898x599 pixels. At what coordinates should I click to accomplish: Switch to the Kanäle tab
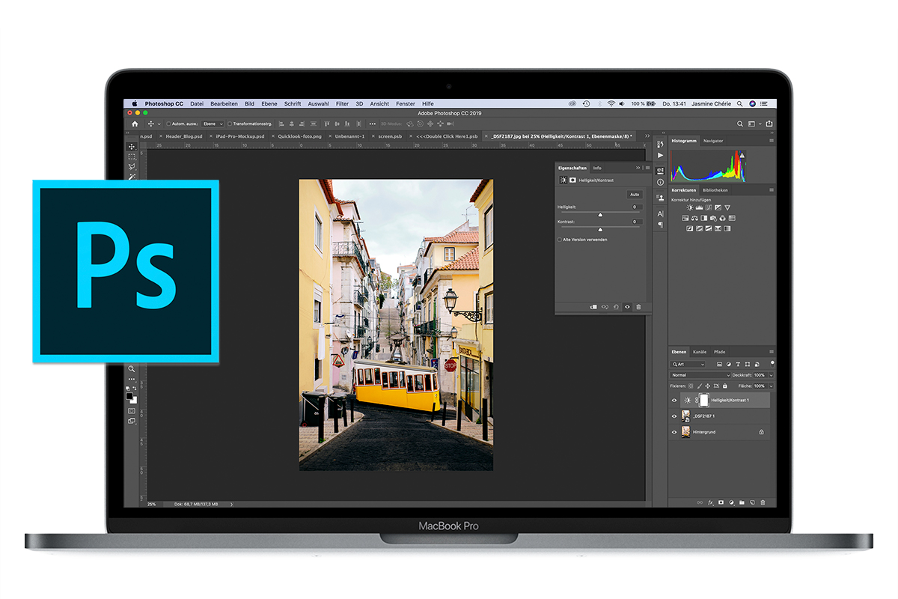click(700, 352)
